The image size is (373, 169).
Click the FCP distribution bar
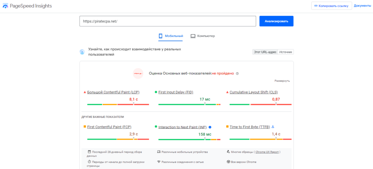coord(118,139)
